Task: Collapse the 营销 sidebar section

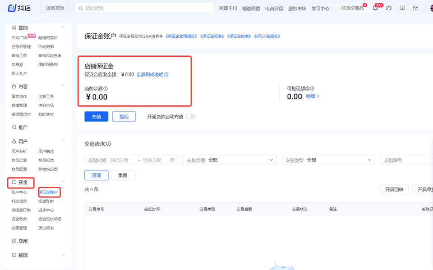Action: tap(63, 27)
